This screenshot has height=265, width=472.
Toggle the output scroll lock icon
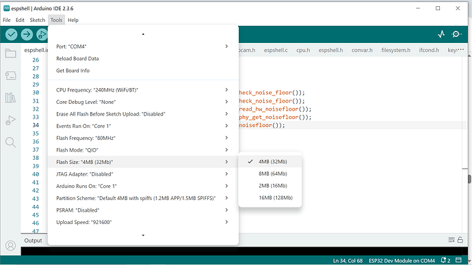point(460,240)
